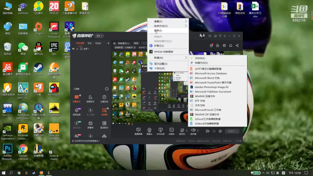This screenshot has height=176, width=313.
Task: Add 手机投屏 phone screen source
Action: 160,131
